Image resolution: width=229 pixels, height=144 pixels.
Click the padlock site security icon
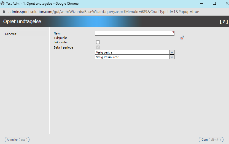pyautogui.click(x=4, y=12)
